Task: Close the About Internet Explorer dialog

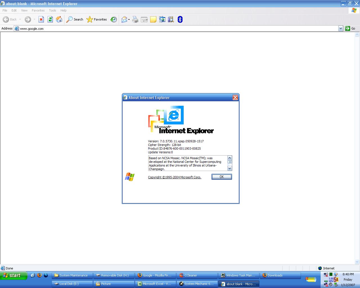Action: coord(235,98)
